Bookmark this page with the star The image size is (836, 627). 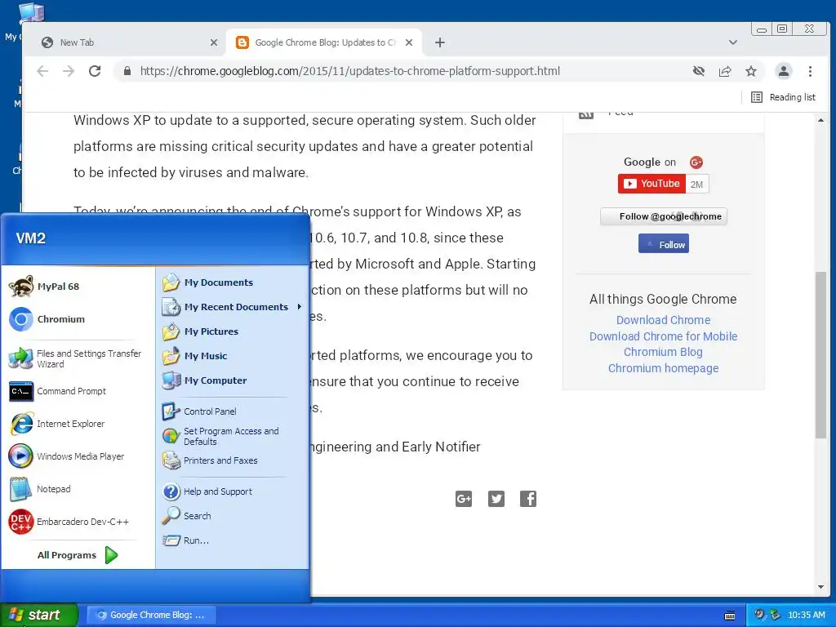click(751, 71)
